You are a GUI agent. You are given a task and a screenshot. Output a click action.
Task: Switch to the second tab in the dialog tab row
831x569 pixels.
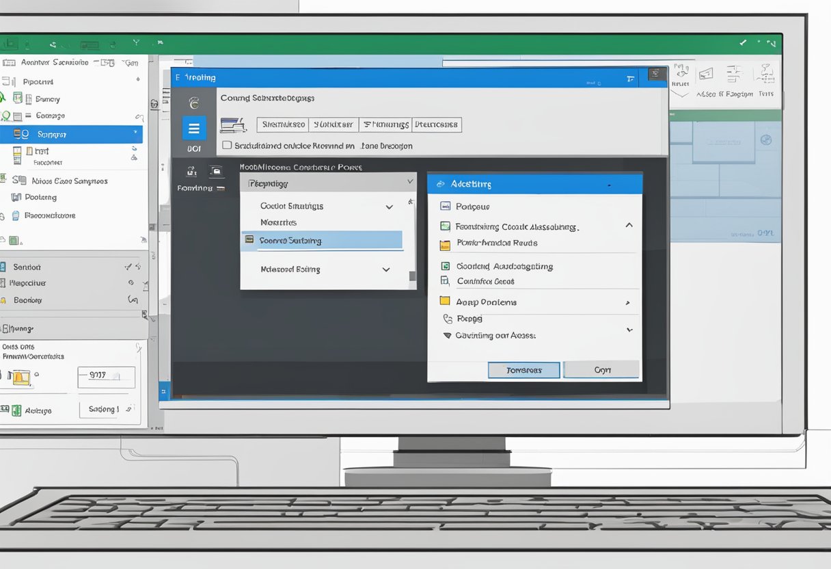334,124
